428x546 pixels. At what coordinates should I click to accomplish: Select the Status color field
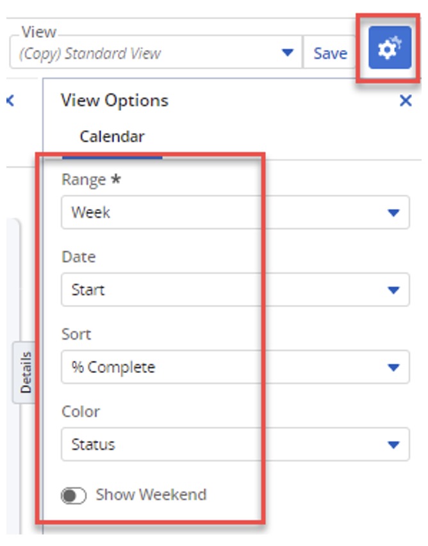tap(235, 444)
